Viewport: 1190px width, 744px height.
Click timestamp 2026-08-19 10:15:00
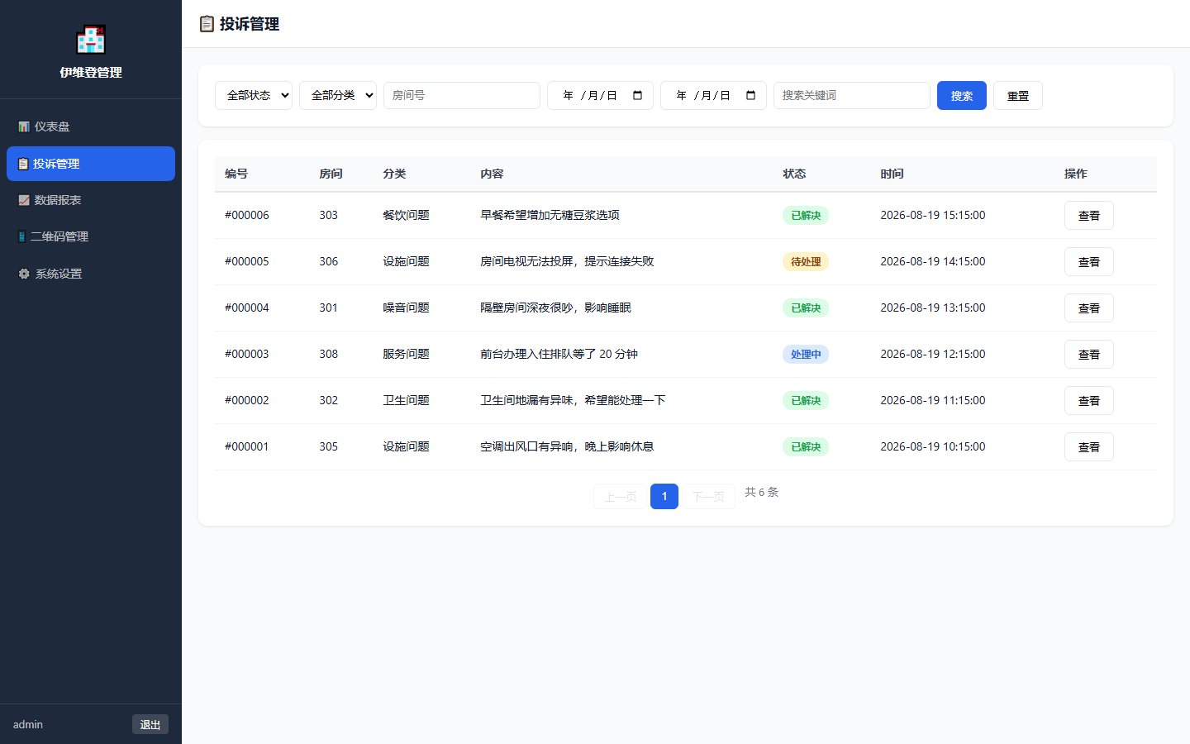pyautogui.click(x=933, y=446)
